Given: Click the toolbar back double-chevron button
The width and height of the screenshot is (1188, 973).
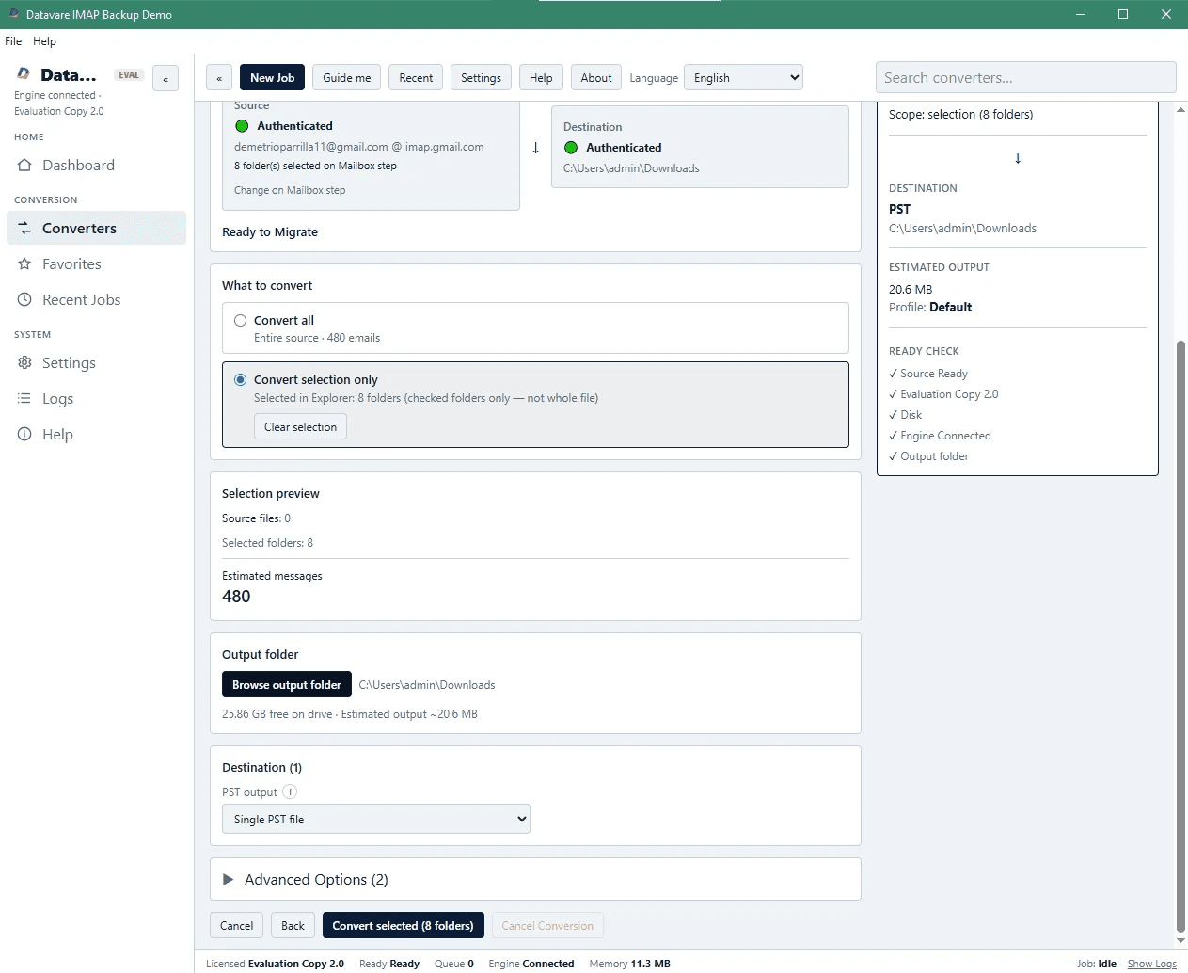Looking at the screenshot, I should pyautogui.click(x=219, y=78).
